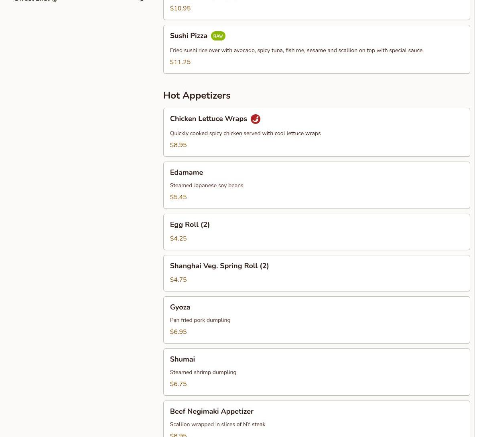Image resolution: width=483 pixels, height=437 pixels.
Task: Click the $4.25 Egg Roll price
Action: [178, 239]
